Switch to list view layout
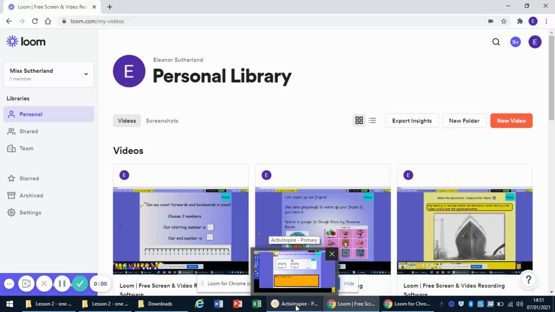The height and width of the screenshot is (312, 555). tap(372, 120)
